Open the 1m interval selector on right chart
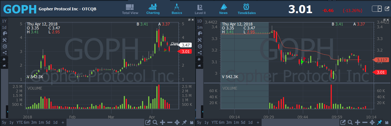The width and height of the screenshot is (391, 126). pos(200,27)
